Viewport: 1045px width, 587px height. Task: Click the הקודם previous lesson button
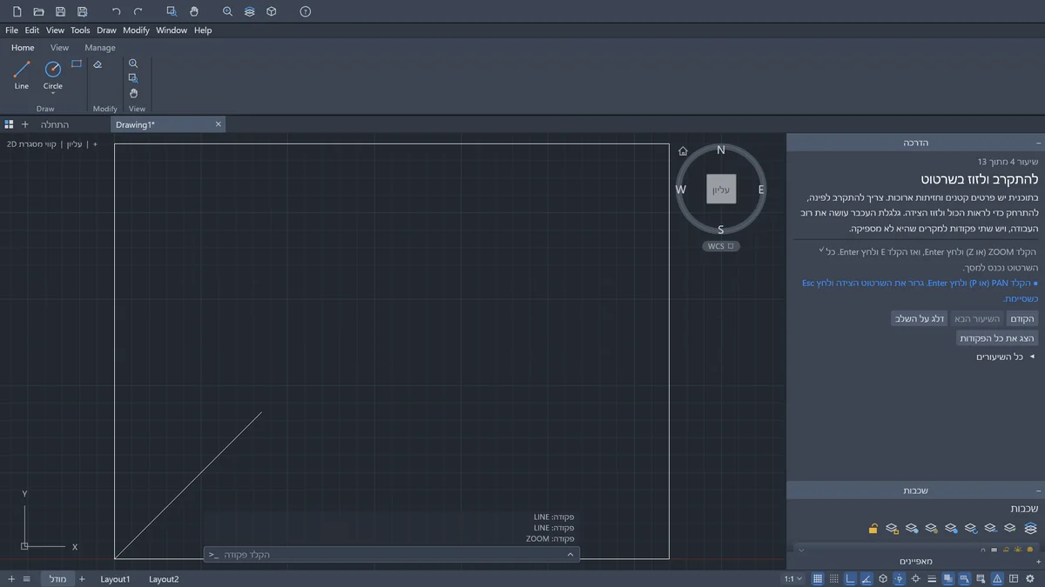click(x=1021, y=319)
